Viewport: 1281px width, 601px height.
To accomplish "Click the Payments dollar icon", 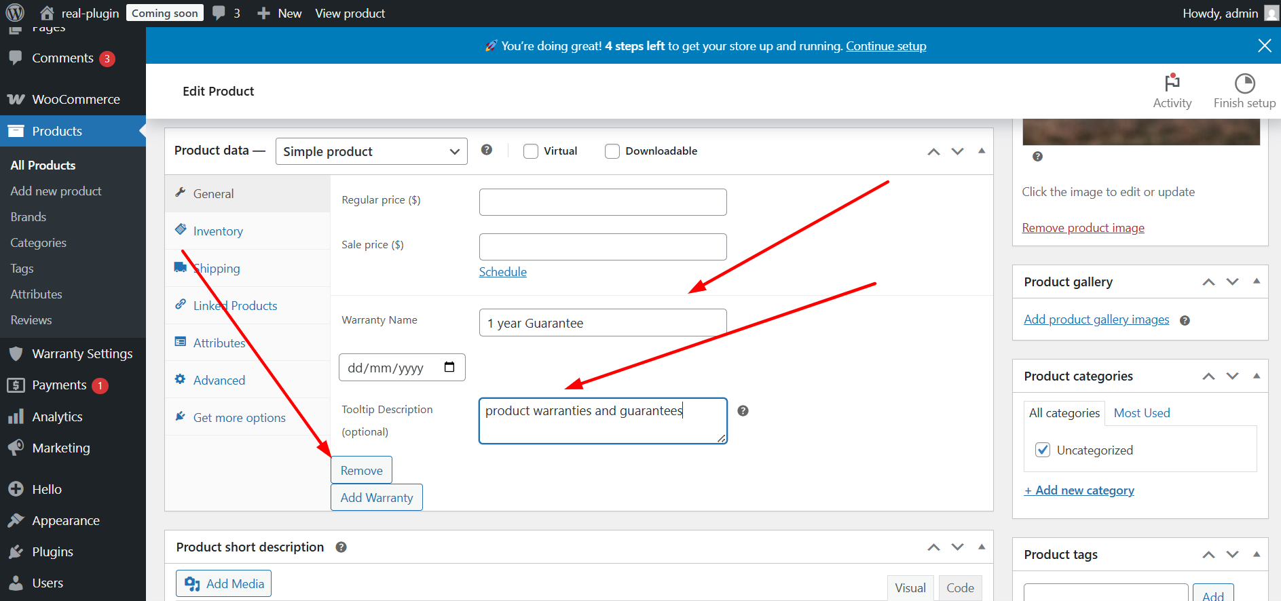I will click(16, 385).
